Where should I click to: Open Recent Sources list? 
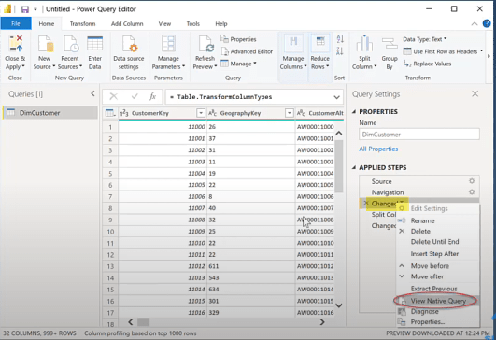[x=70, y=53]
